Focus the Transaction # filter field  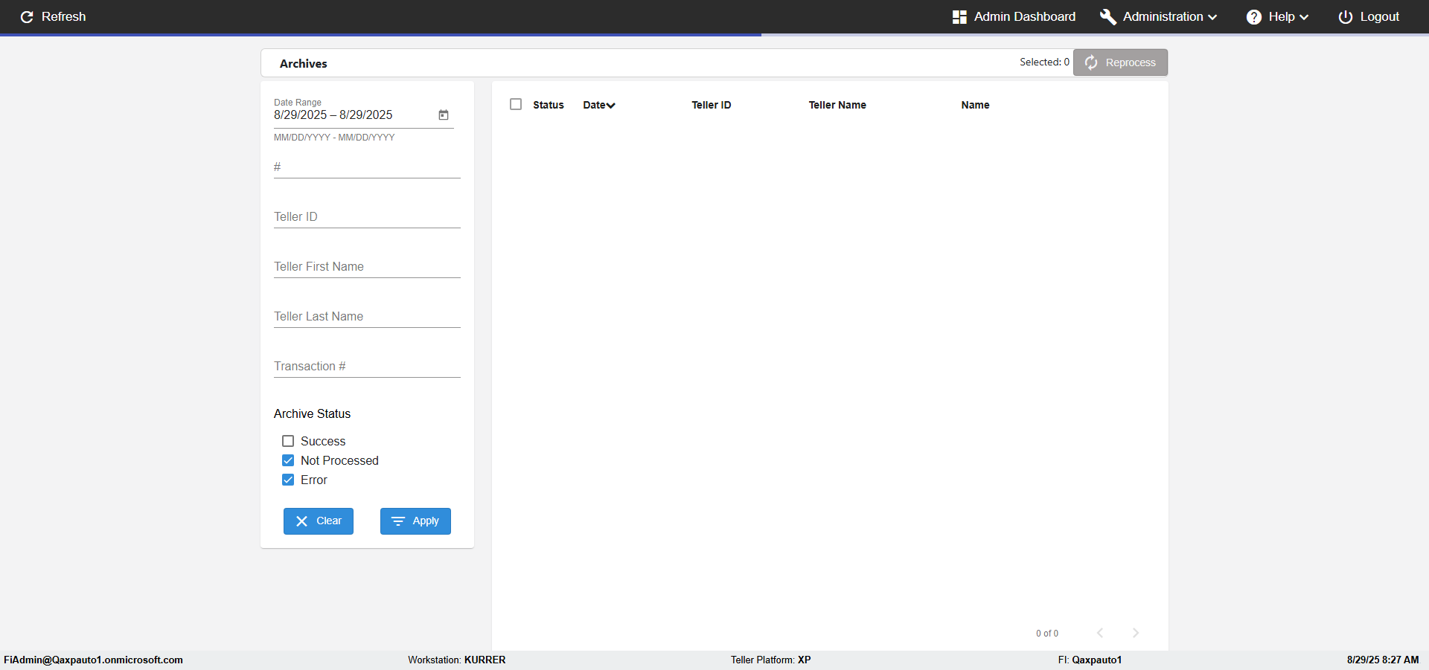click(367, 367)
